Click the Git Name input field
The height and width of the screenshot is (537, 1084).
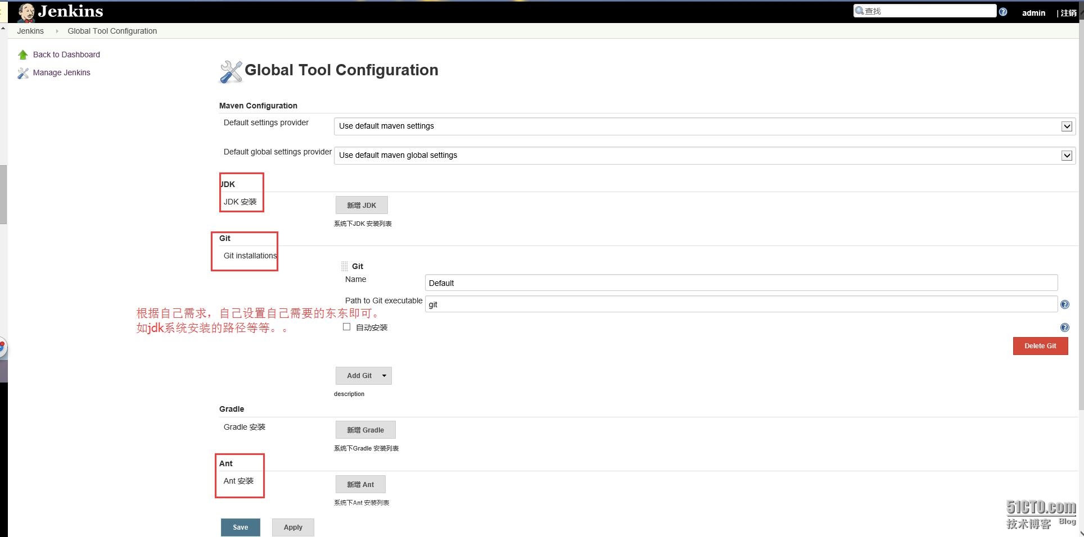point(741,283)
